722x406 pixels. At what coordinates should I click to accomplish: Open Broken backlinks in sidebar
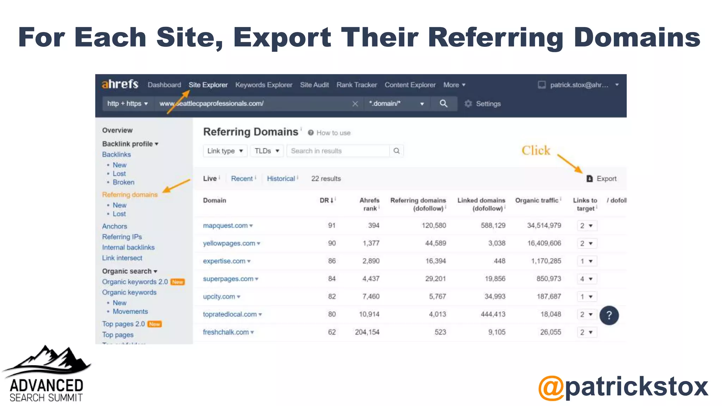[123, 182]
